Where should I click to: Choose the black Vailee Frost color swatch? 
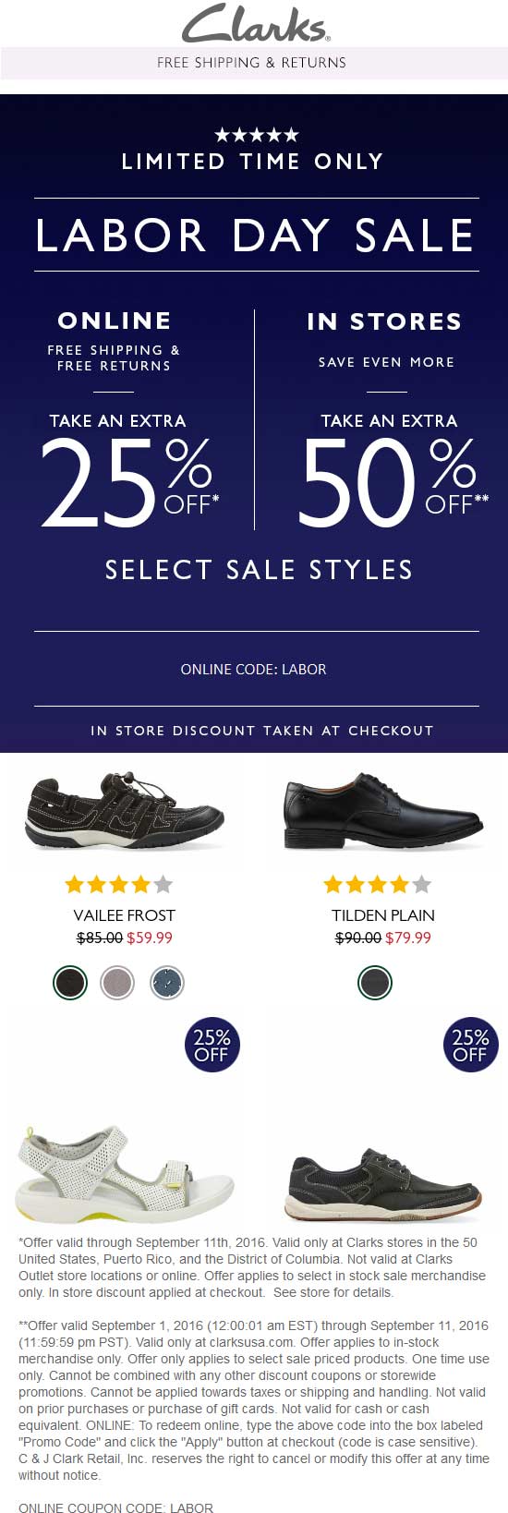[x=70, y=983]
